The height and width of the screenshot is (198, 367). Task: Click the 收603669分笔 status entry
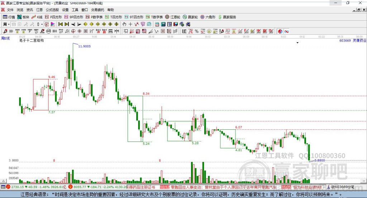click(x=343, y=187)
